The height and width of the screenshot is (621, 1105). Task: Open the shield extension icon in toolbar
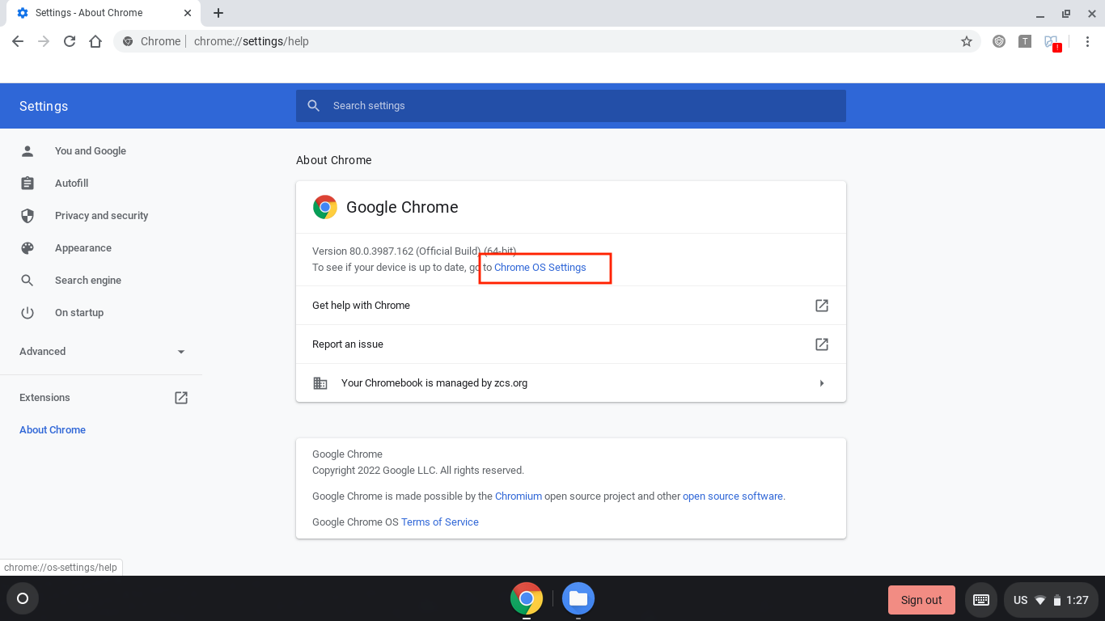pyautogui.click(x=999, y=41)
